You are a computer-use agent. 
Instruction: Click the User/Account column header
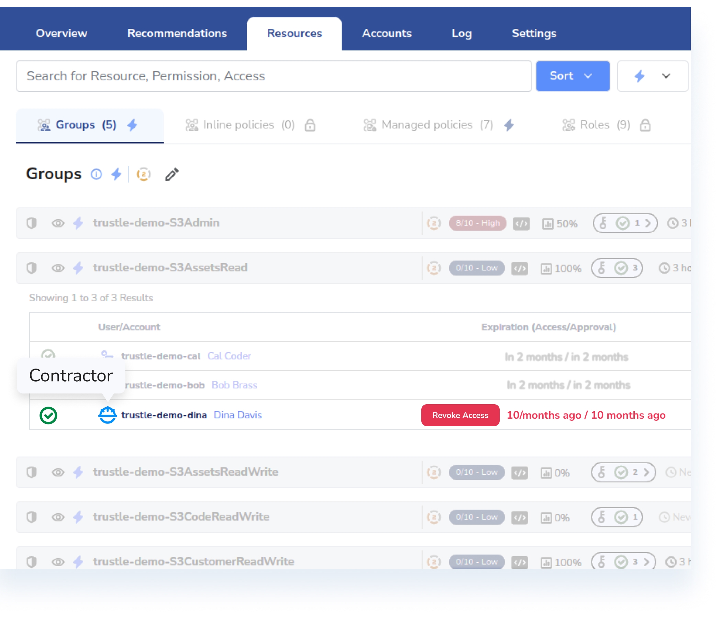click(x=129, y=327)
